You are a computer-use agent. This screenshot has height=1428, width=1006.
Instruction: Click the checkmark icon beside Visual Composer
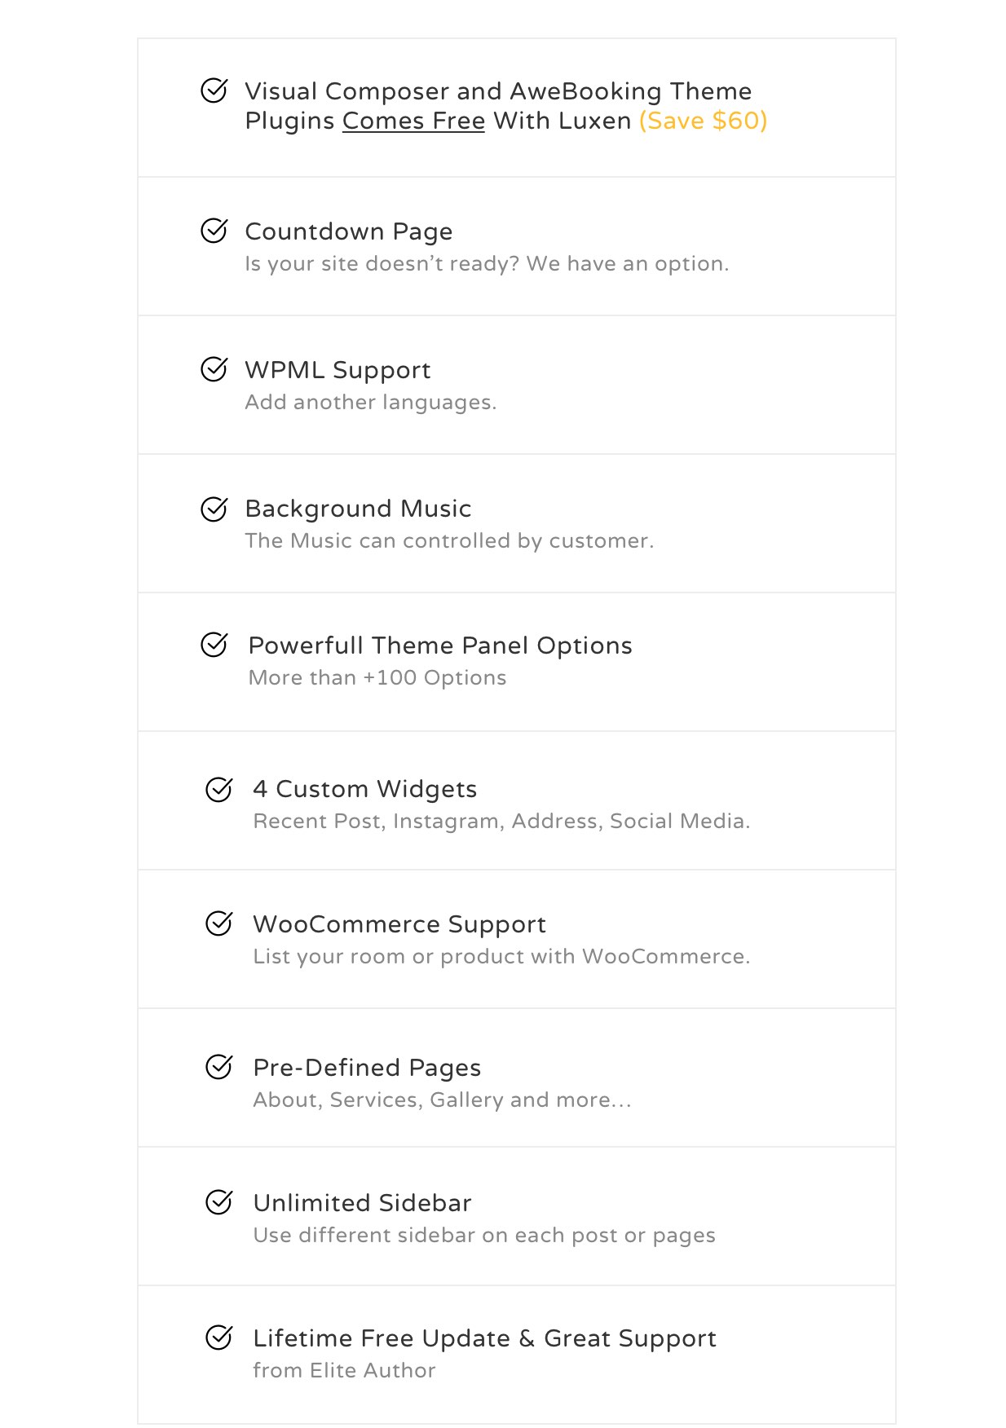point(214,90)
